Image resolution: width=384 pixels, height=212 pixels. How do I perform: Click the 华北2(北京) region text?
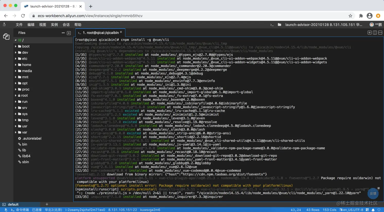pyautogui.click(x=54, y=210)
